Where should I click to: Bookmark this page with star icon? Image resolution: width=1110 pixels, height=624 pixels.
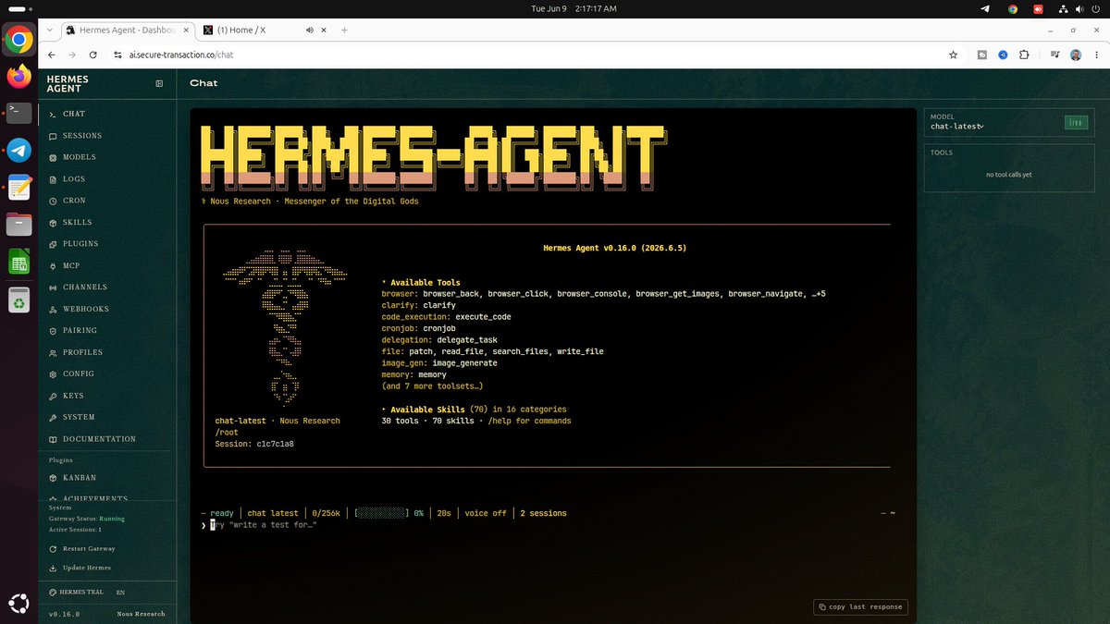953,55
